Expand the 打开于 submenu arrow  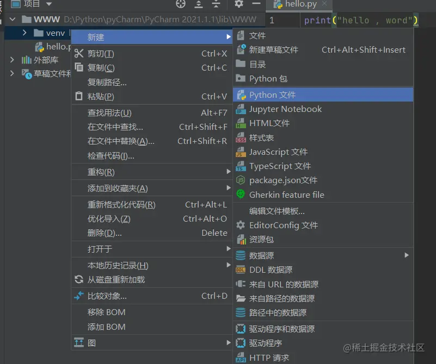(229, 249)
